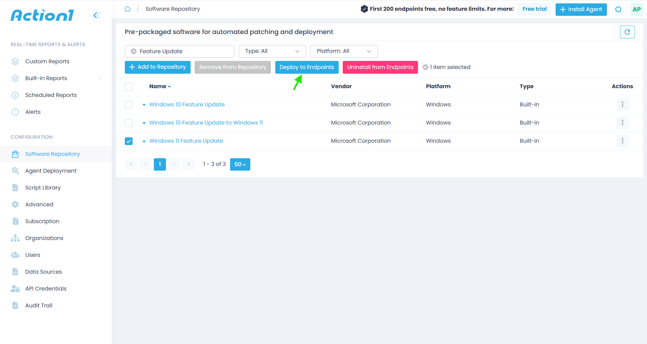Collapse sidebar with double-chevron icon
The height and width of the screenshot is (344, 647).
[97, 15]
